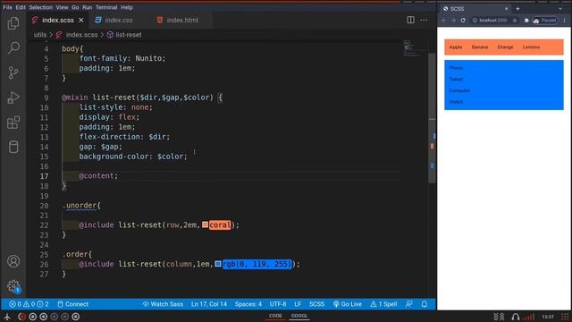
Task: Click Computer in the blue list
Action: pos(459,90)
